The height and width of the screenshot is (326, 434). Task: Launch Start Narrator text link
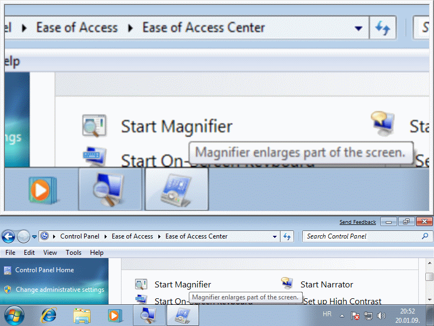327,284
